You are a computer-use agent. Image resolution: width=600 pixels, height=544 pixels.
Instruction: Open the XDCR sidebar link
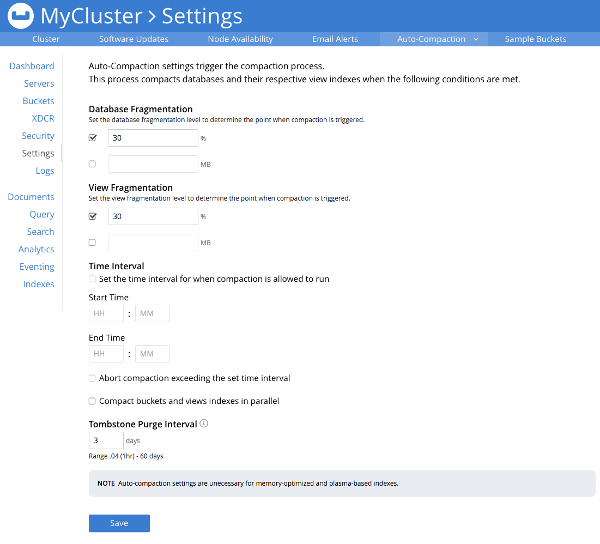pyautogui.click(x=43, y=118)
